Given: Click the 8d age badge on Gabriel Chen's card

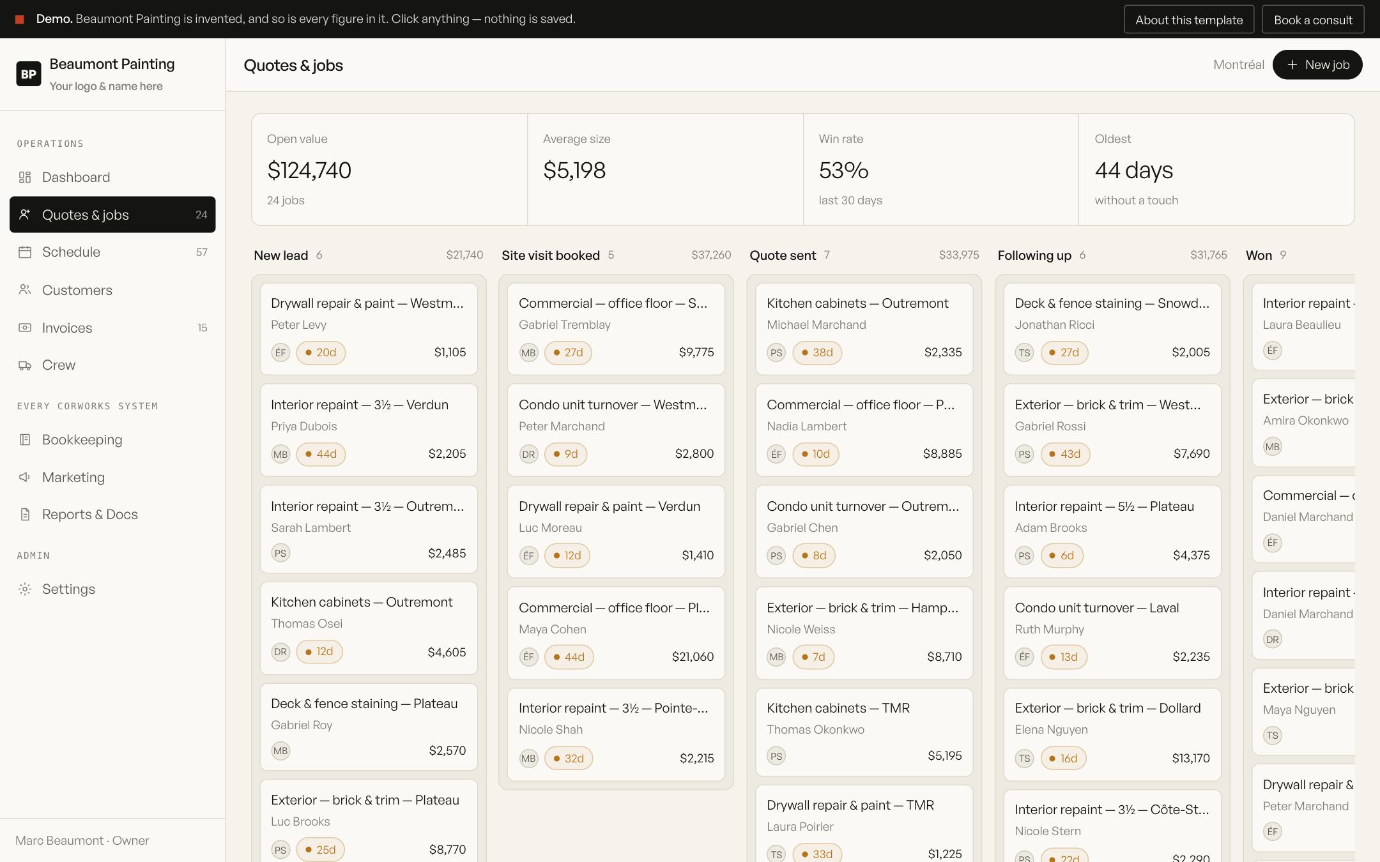Looking at the screenshot, I should tap(813, 556).
